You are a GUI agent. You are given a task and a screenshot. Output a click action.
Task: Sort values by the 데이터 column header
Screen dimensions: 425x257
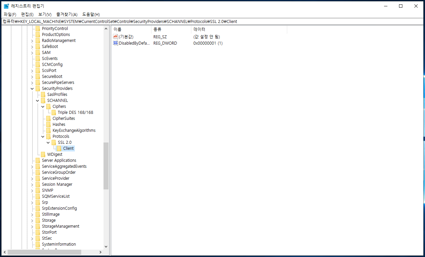click(x=239, y=29)
